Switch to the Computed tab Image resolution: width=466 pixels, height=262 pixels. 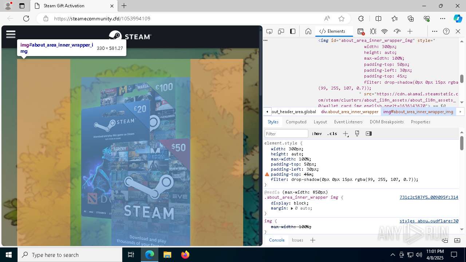coord(296,122)
